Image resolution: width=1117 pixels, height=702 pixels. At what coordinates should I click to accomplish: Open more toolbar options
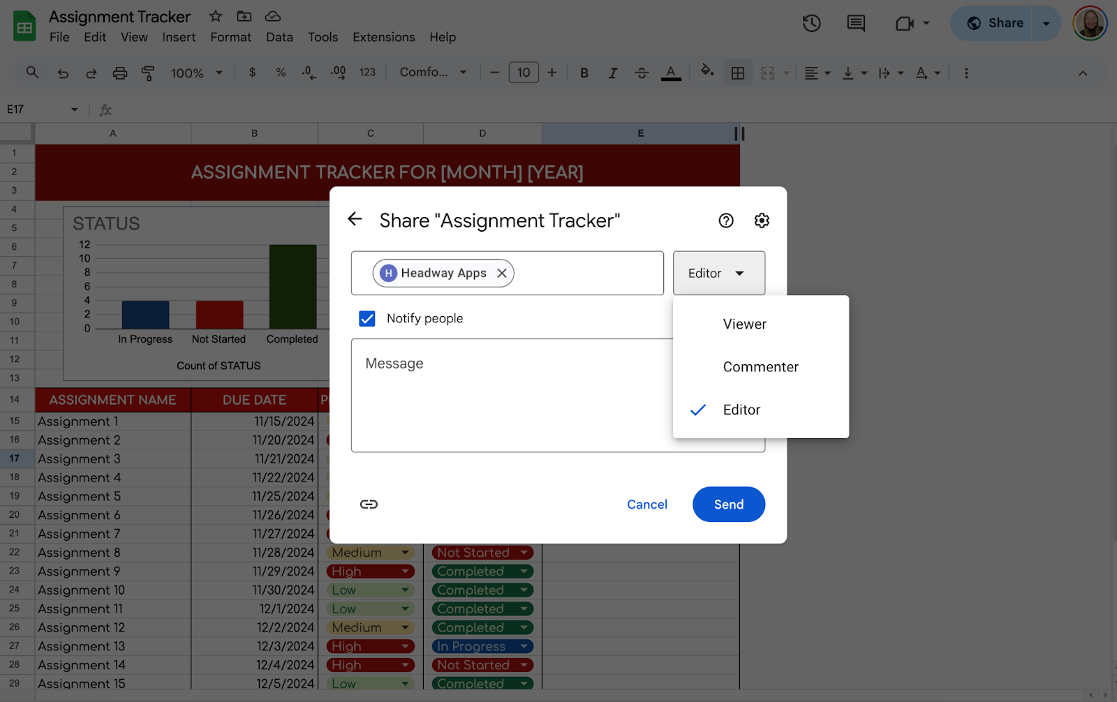pyautogui.click(x=966, y=73)
